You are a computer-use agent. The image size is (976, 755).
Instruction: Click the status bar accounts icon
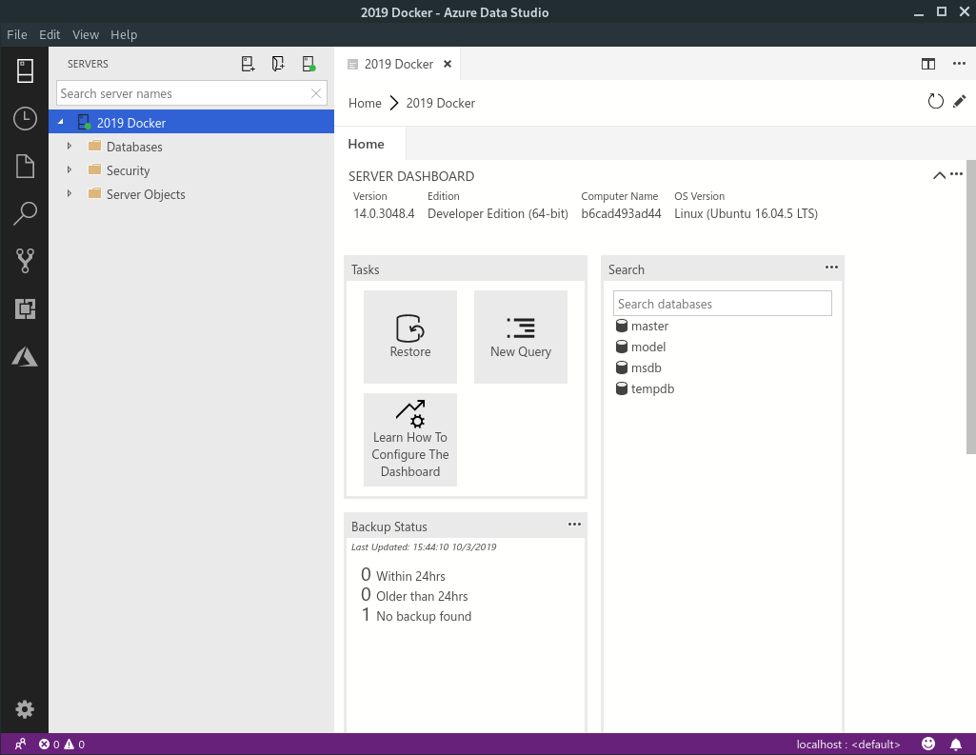[21, 745]
